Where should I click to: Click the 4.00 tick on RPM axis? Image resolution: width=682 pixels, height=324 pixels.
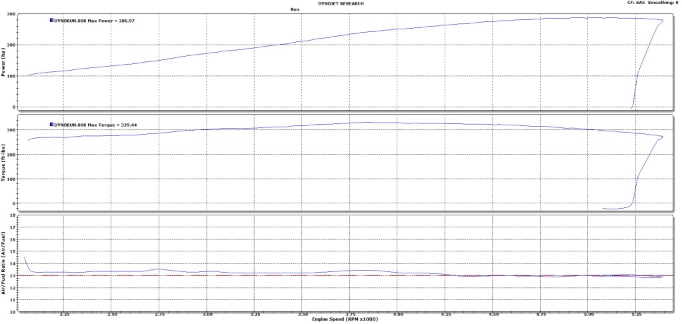397,314
